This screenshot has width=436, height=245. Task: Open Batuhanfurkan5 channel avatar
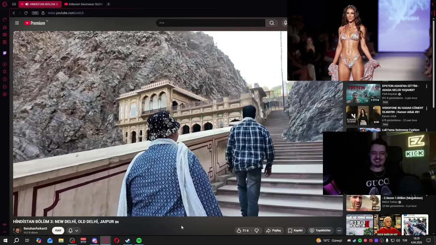pos(17,230)
